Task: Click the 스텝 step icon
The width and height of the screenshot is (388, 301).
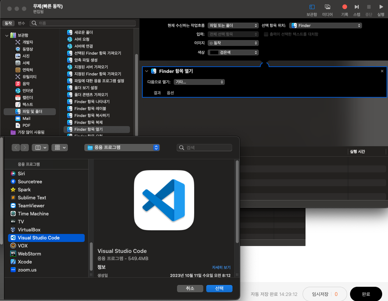Action: 357,7
